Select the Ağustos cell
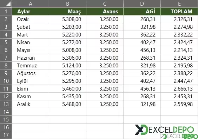The width and height of the screenshot is (198, 139). coord(31,73)
